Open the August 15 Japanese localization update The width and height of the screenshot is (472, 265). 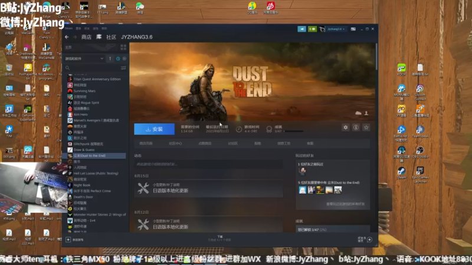click(x=208, y=188)
